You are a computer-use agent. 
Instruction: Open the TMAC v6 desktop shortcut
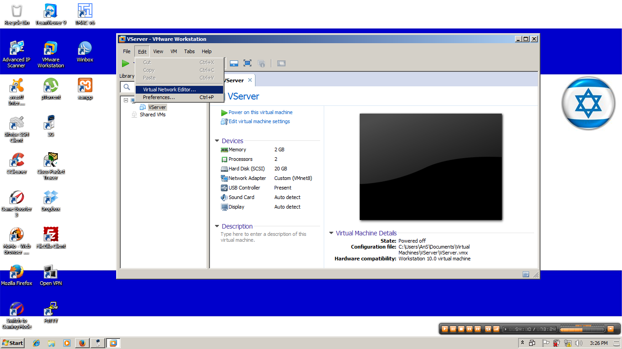[x=85, y=14]
